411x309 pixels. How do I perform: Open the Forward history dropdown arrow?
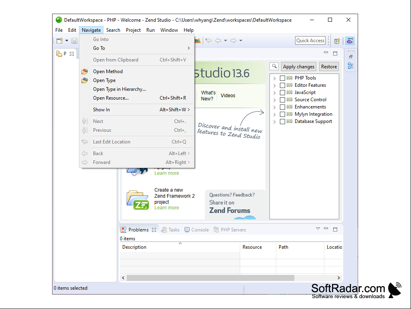[241, 41]
